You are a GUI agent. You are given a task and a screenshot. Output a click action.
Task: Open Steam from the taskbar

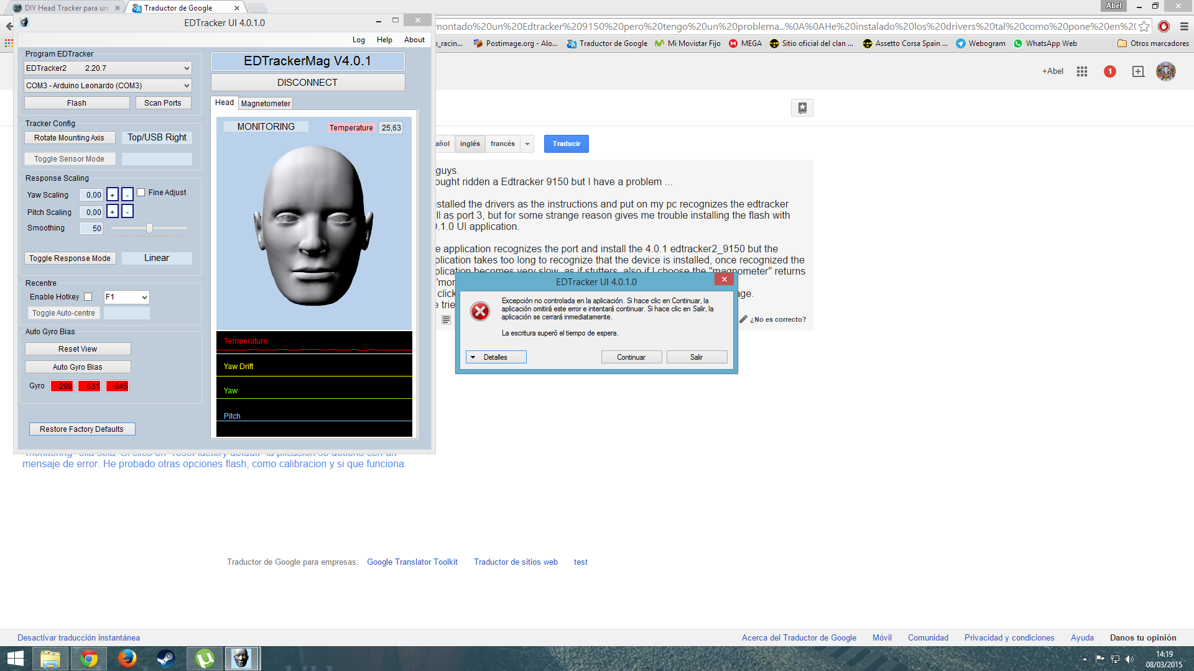(x=165, y=659)
